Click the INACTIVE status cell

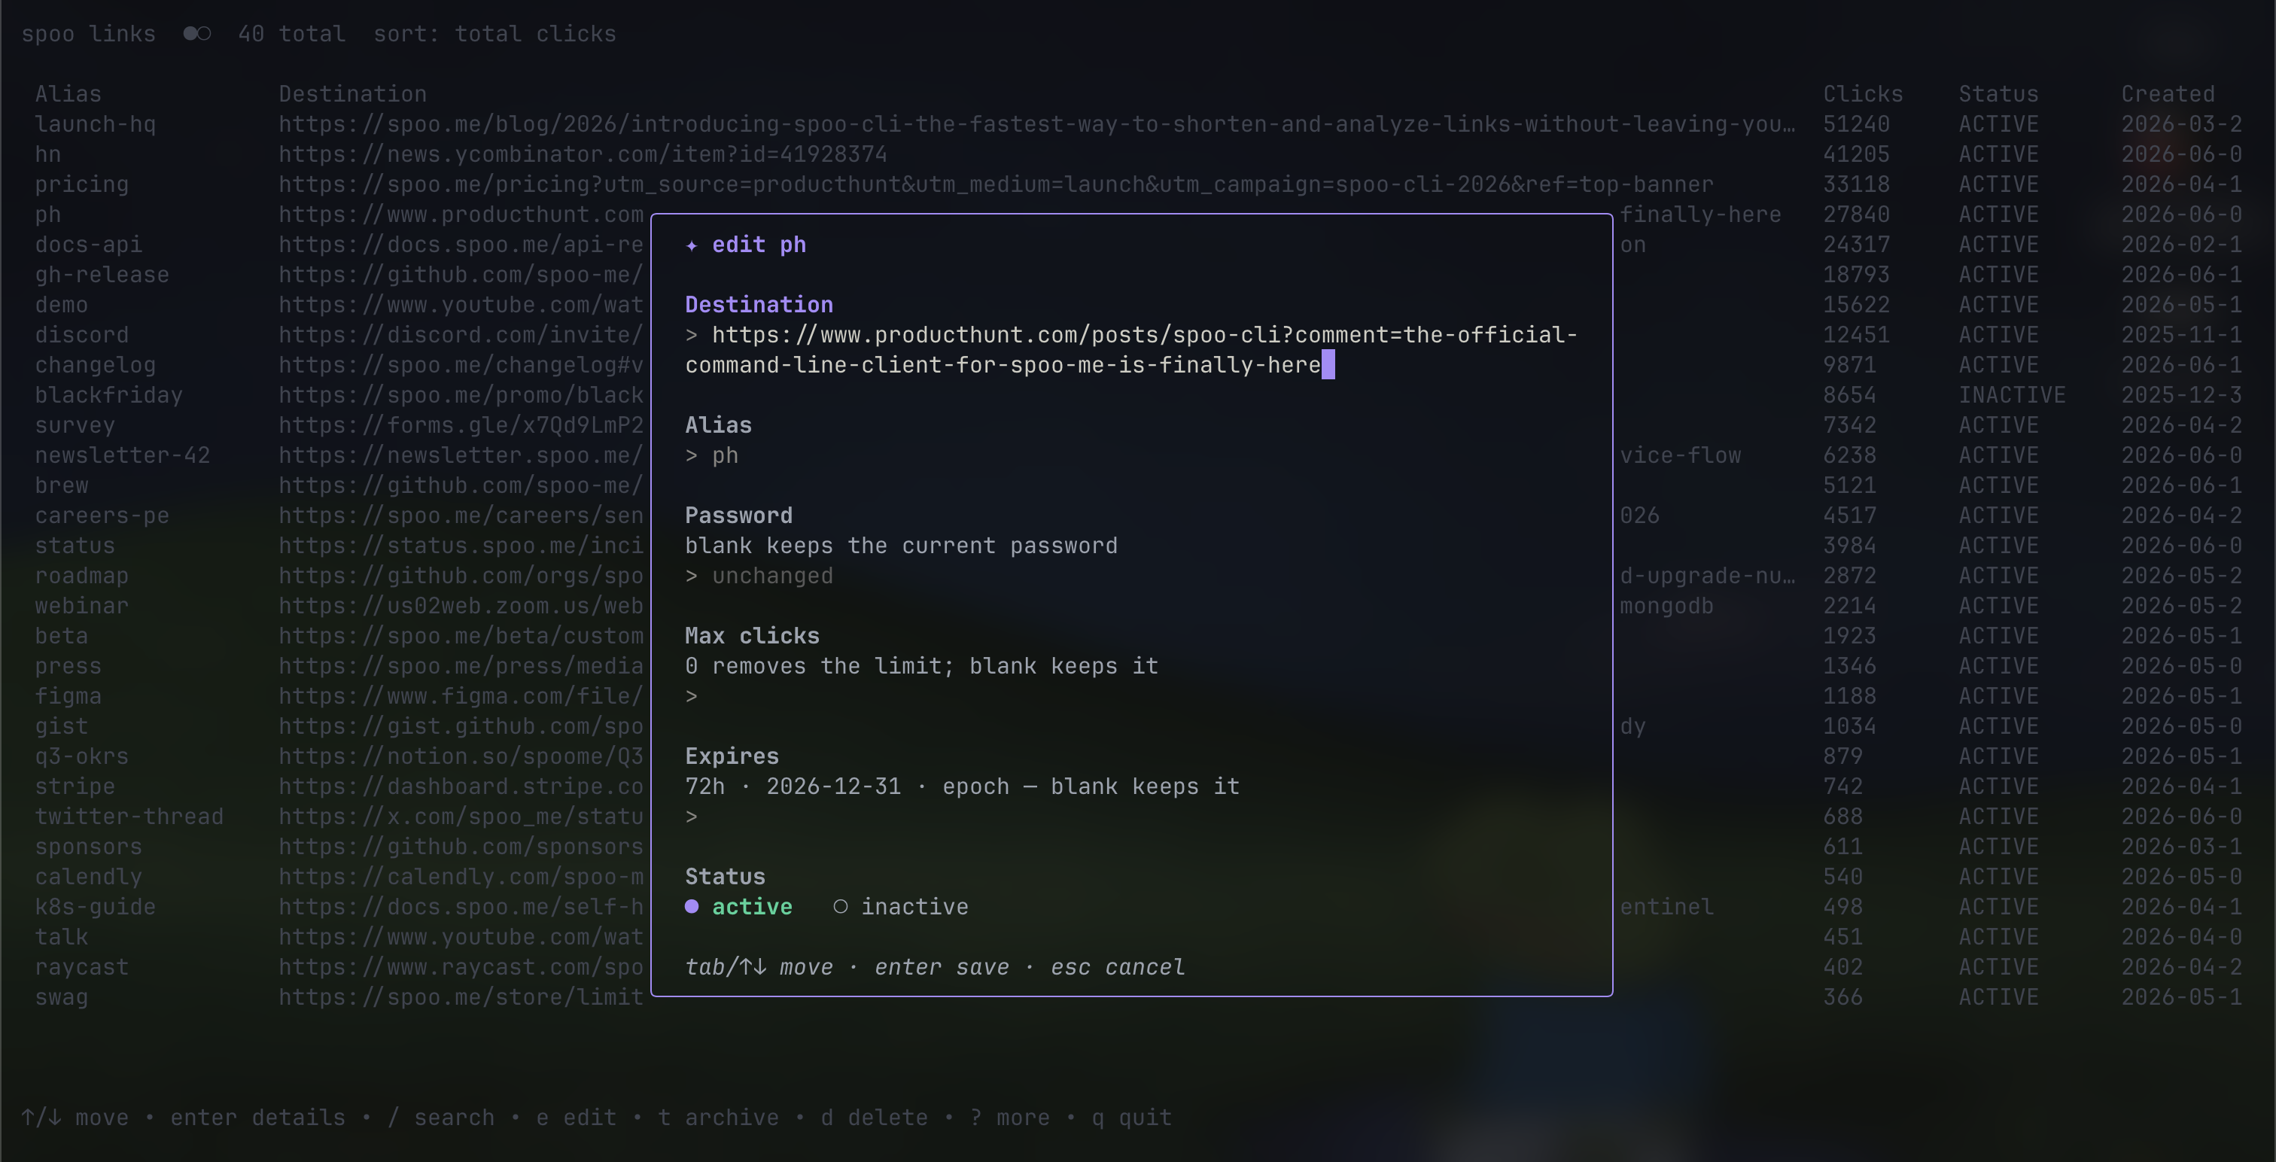click(x=2012, y=395)
